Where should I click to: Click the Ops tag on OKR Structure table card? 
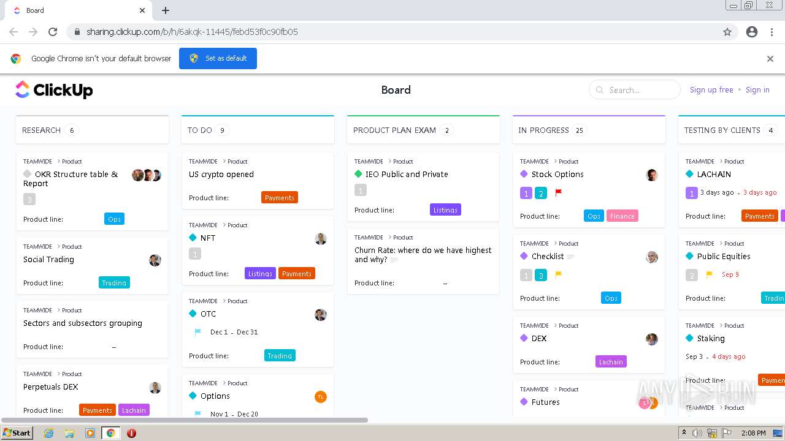(x=114, y=219)
